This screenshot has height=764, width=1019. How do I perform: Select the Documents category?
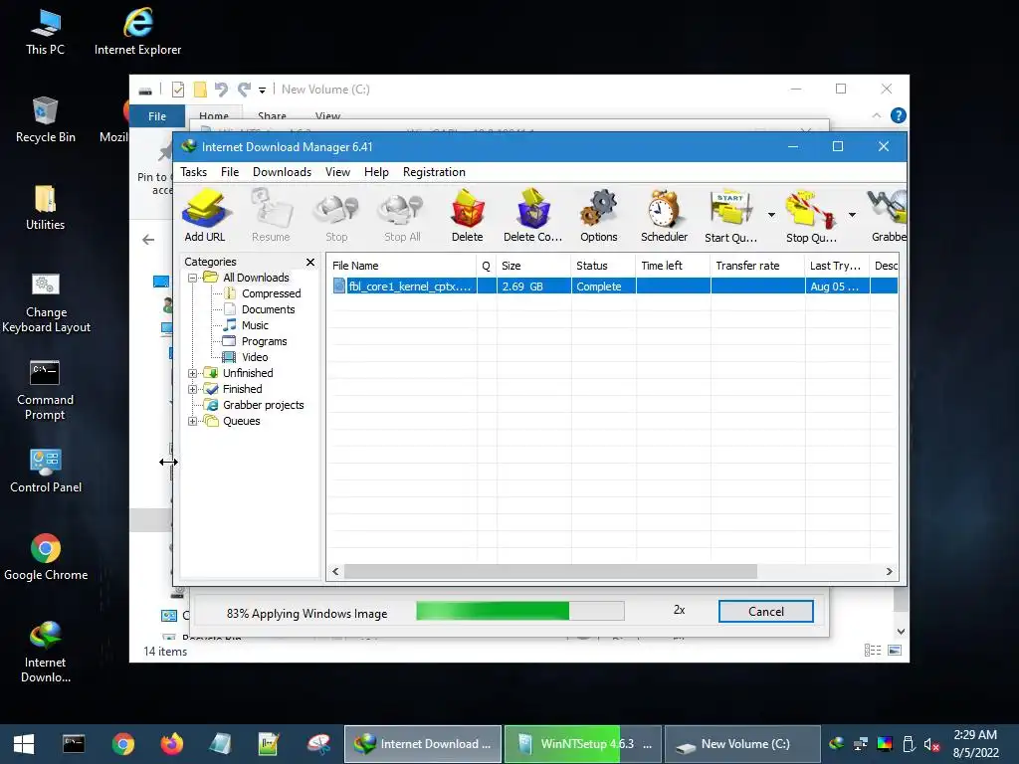click(268, 310)
